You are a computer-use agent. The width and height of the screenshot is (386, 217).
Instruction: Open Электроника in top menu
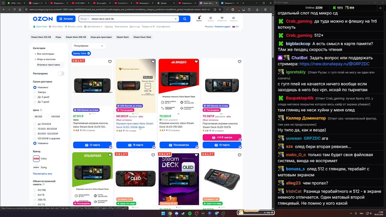(x=121, y=27)
